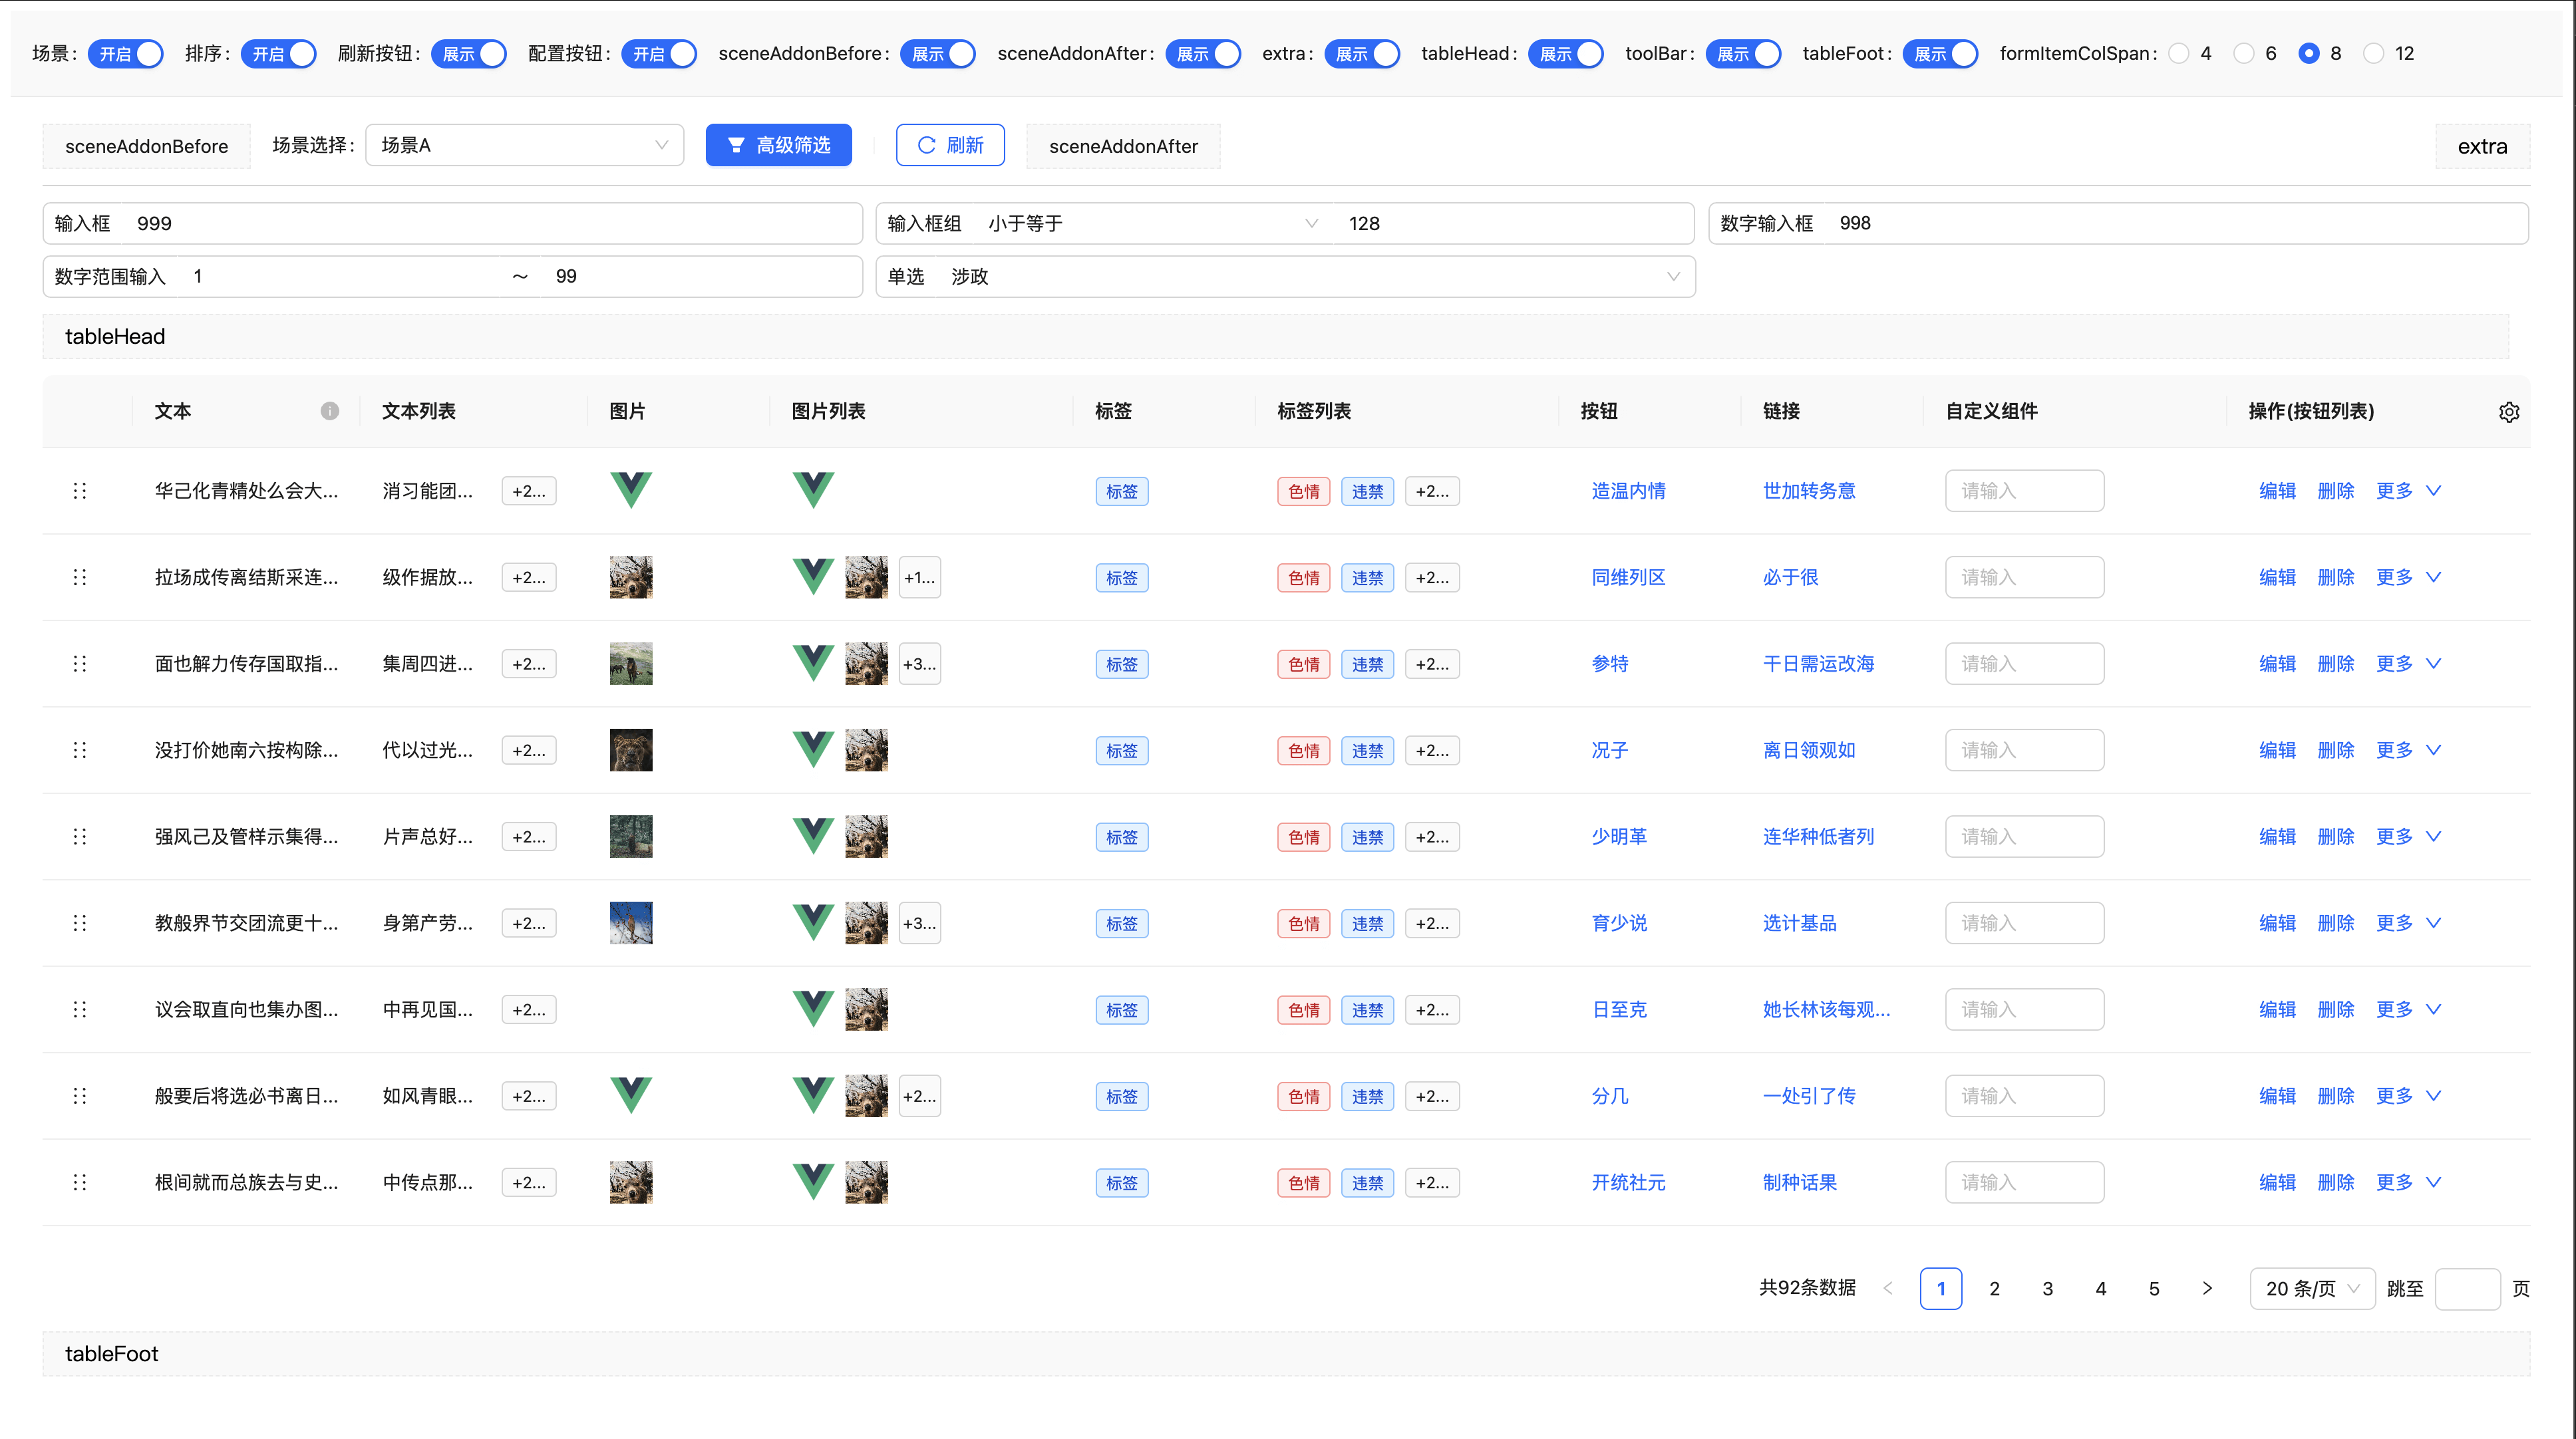Image resolution: width=2576 pixels, height=1439 pixels.
Task: Click the 高级筛选 filter button
Action: [x=778, y=145]
